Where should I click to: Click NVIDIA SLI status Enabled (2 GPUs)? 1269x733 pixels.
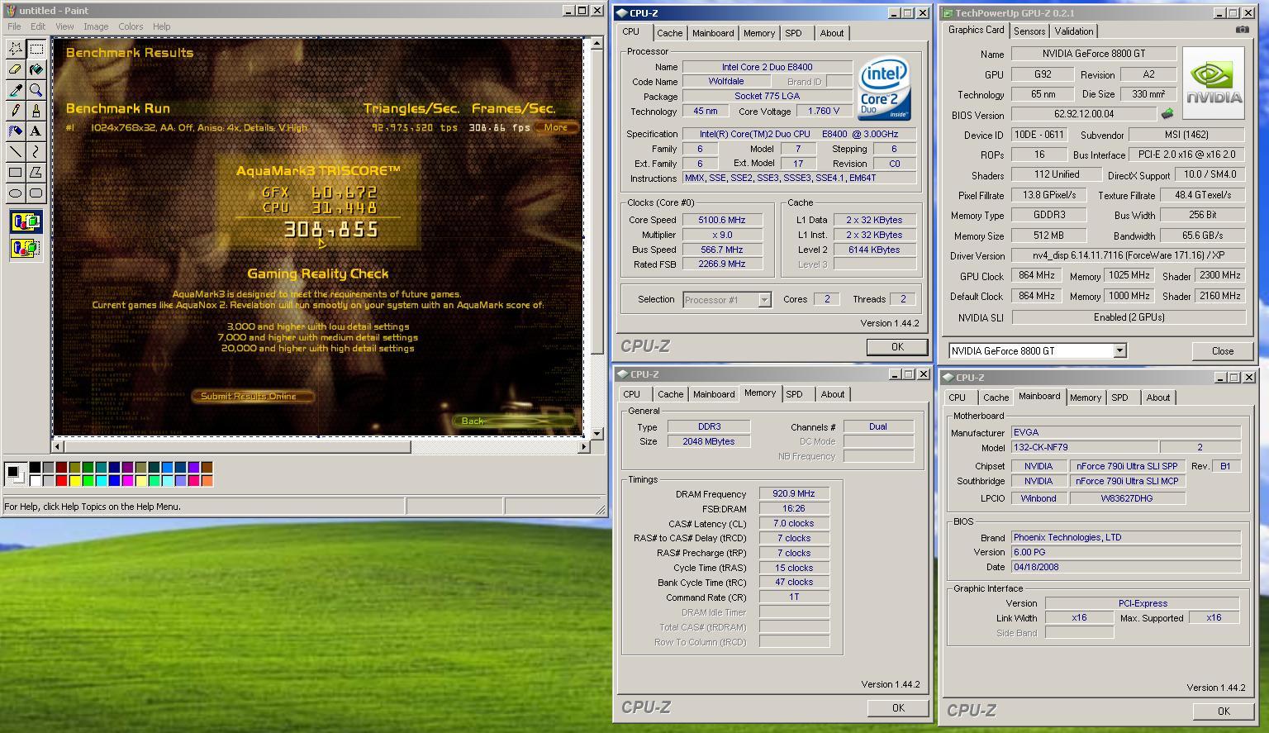click(x=1129, y=317)
